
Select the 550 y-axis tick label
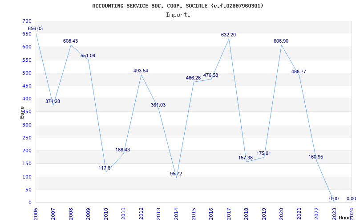pyautogui.click(x=27, y=60)
